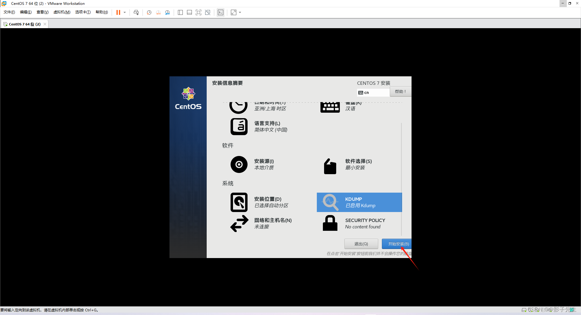581x315 pixels.
Task: Click the 软件 section heading
Action: pyautogui.click(x=228, y=145)
